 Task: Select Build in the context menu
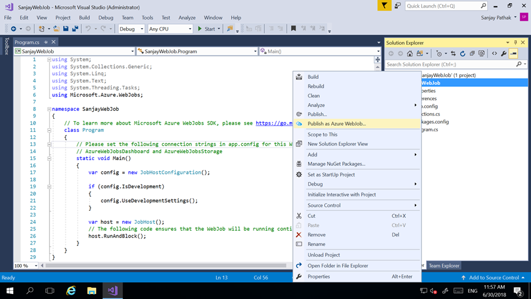coord(357,77)
